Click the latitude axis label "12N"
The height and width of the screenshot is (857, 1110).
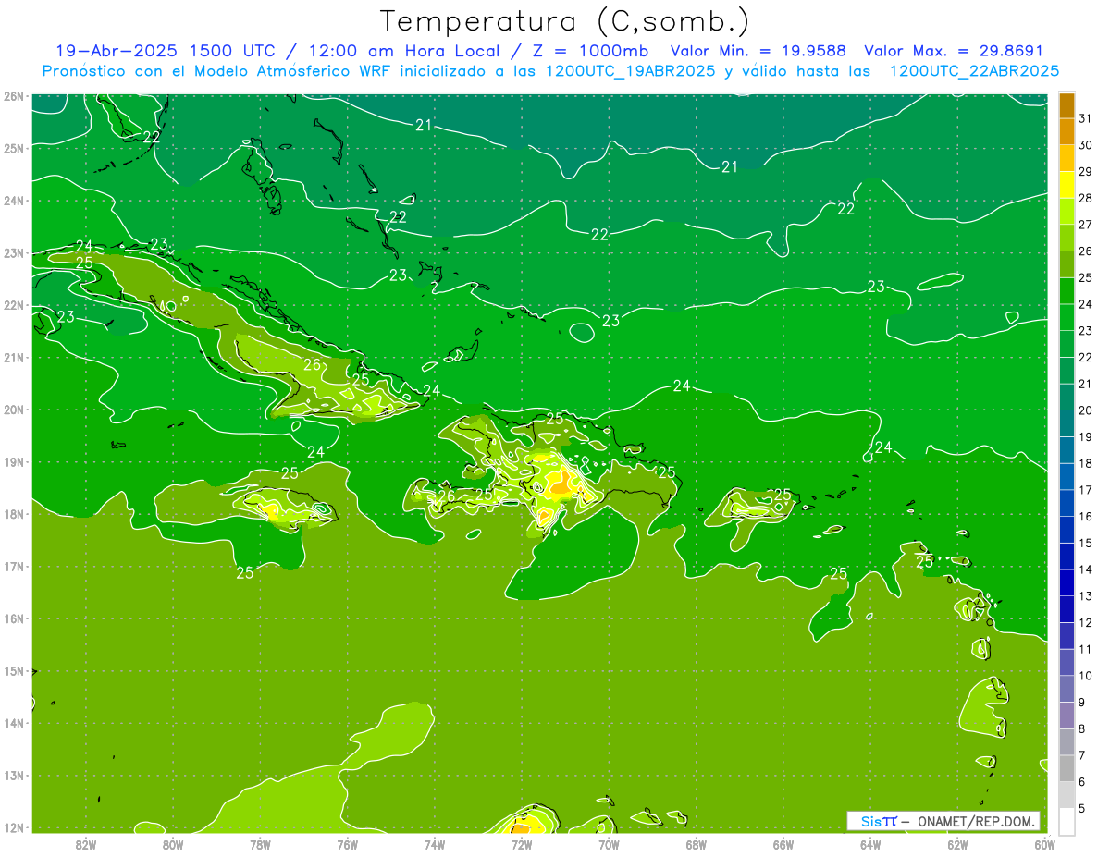point(14,827)
